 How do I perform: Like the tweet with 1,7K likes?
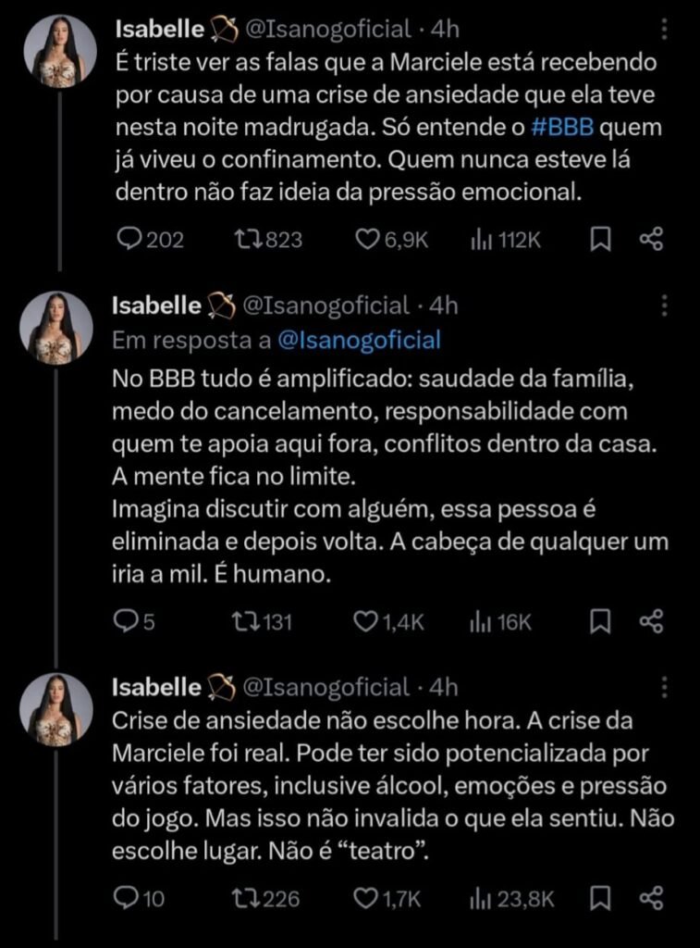pyautogui.click(x=368, y=897)
